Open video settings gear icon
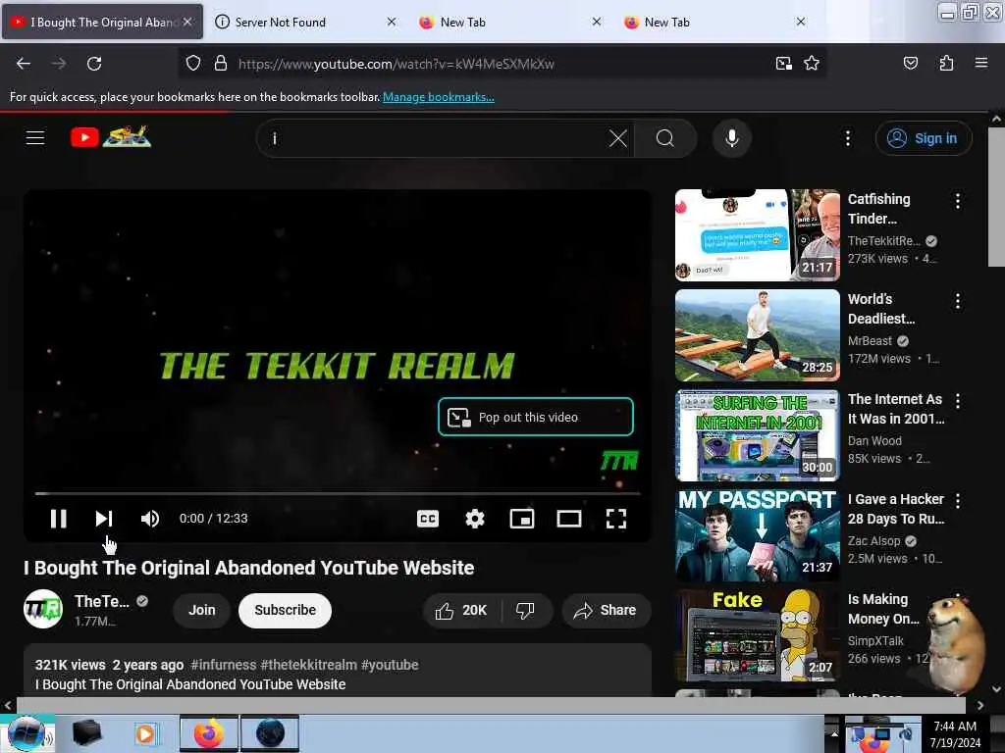Viewport: 1005px width, 753px height. tap(474, 519)
